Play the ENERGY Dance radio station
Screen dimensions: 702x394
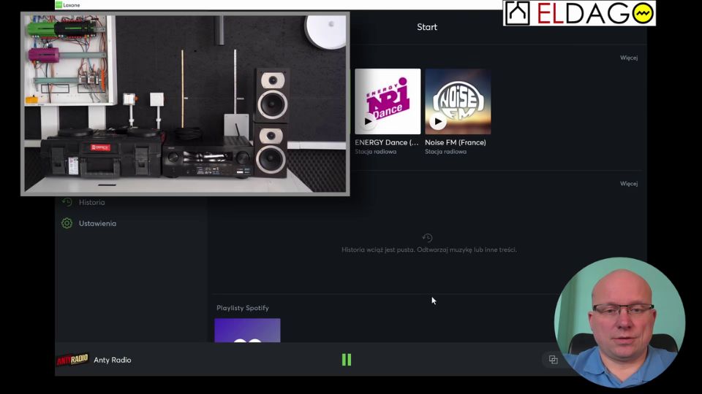click(368, 121)
